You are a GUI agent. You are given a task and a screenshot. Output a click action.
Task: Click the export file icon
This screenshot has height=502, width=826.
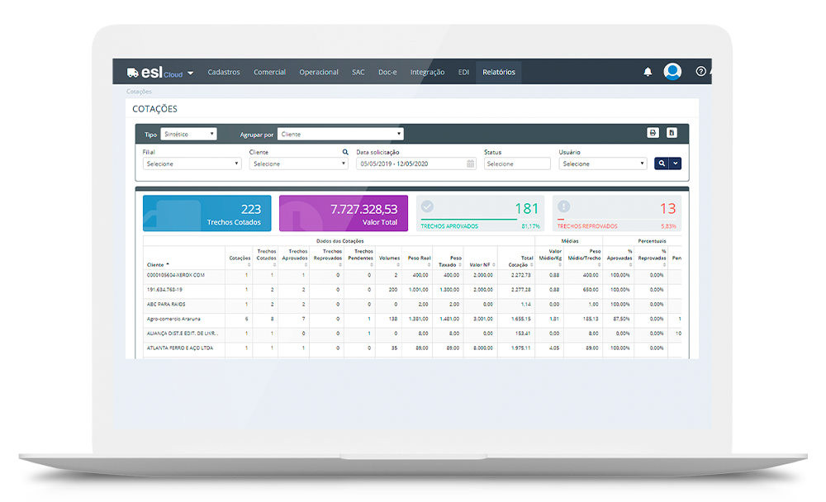point(672,132)
